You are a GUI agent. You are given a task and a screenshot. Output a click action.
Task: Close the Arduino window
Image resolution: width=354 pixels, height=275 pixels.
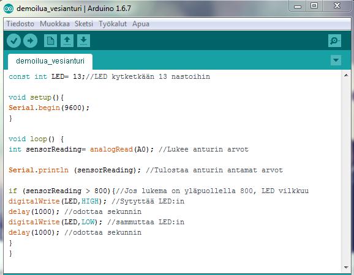pos(337,5)
